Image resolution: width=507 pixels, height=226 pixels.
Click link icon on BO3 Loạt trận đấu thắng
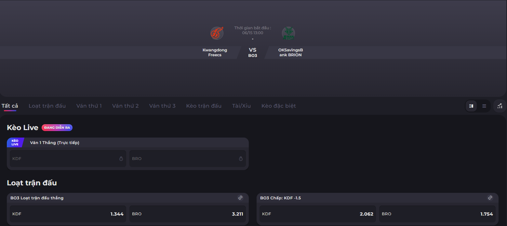pyautogui.click(x=240, y=198)
